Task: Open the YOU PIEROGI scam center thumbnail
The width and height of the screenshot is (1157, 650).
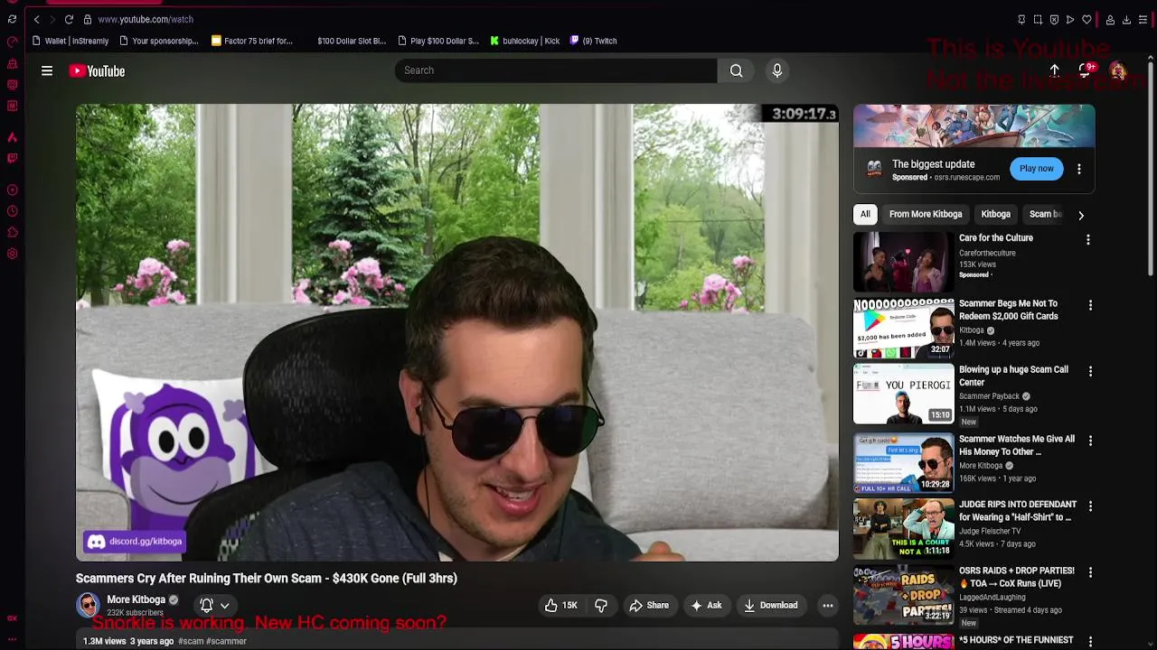Action: (x=904, y=394)
